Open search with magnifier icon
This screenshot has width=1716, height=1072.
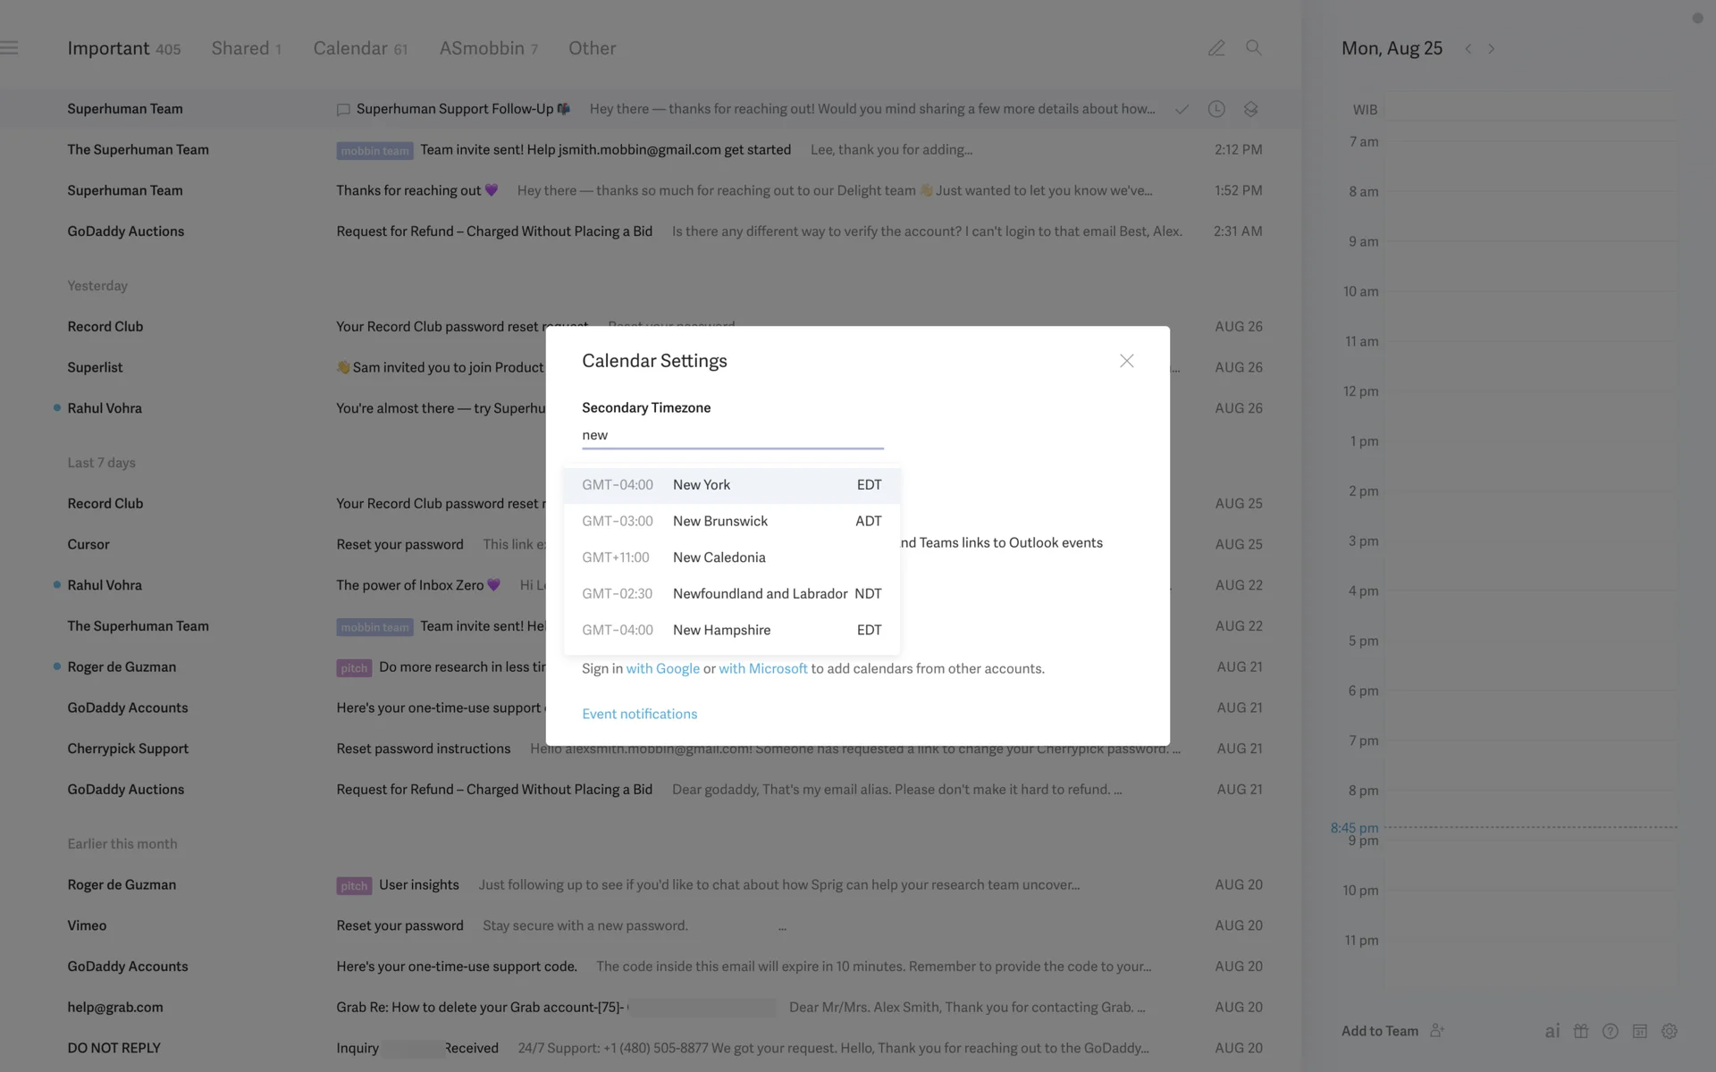[1254, 48]
